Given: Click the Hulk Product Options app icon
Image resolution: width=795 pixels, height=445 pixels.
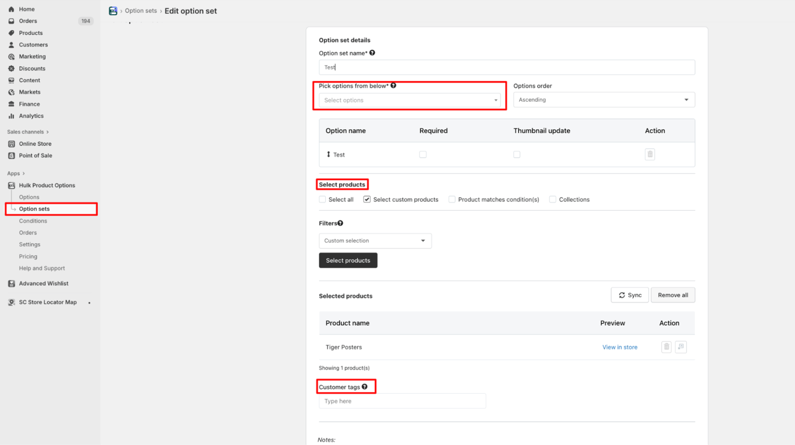Looking at the screenshot, I should pyautogui.click(x=11, y=186).
